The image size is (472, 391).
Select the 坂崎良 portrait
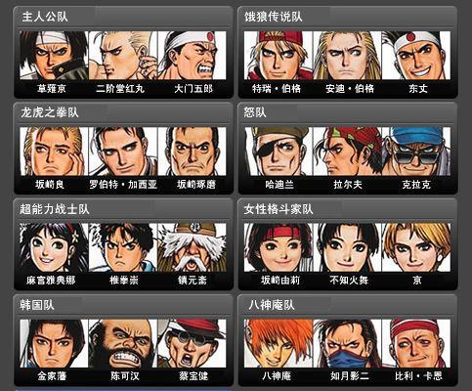pos(54,152)
